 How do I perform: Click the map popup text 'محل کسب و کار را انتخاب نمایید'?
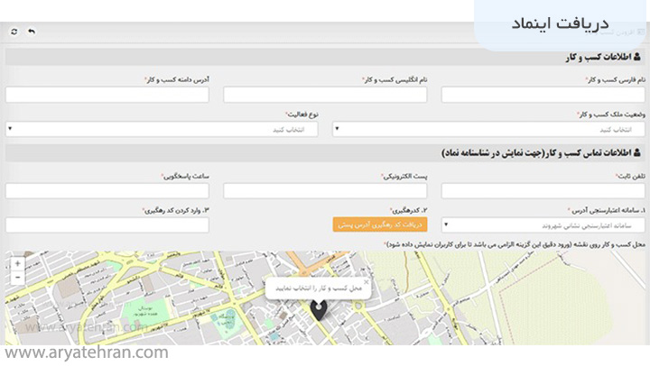click(x=319, y=288)
